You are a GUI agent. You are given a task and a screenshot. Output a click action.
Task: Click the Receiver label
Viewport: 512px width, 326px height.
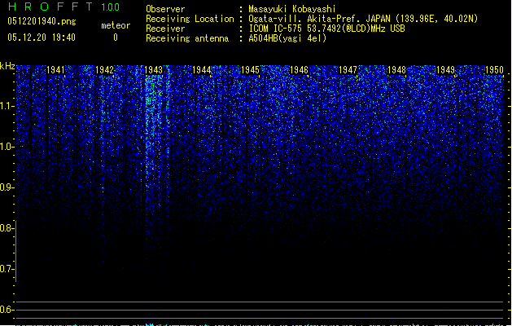click(165, 29)
